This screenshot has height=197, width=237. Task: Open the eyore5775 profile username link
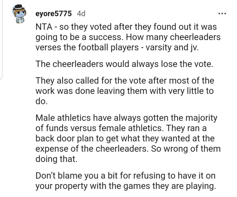pos(53,14)
